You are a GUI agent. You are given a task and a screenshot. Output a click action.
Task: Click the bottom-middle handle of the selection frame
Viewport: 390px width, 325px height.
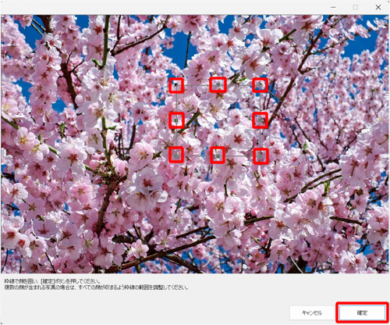[218, 155]
